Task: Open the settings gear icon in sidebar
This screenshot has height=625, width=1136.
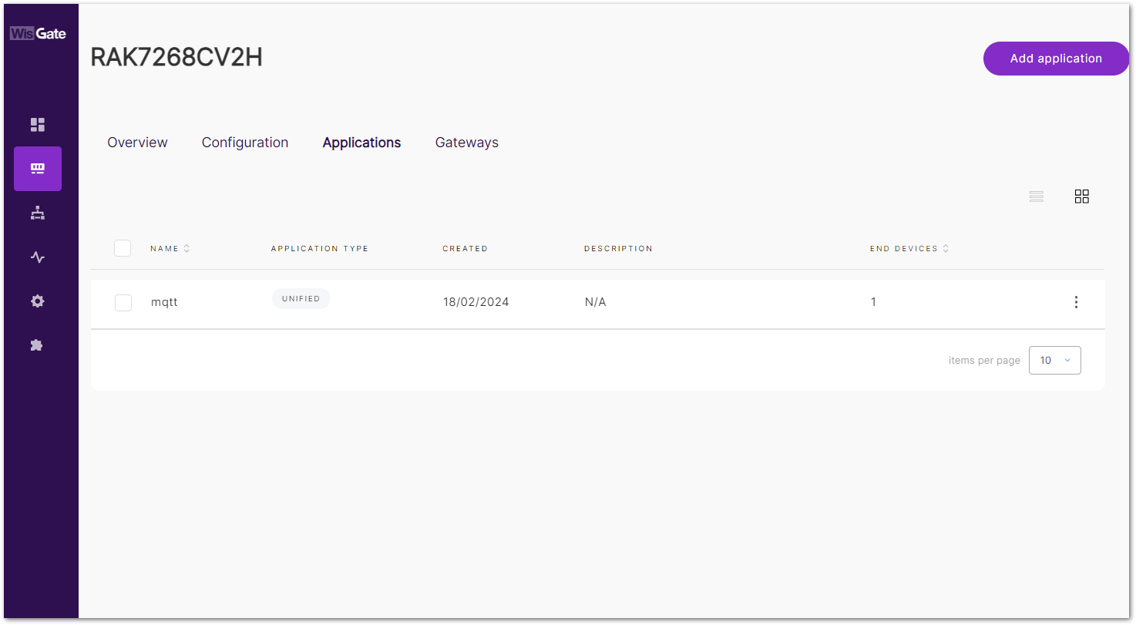Action: (38, 301)
